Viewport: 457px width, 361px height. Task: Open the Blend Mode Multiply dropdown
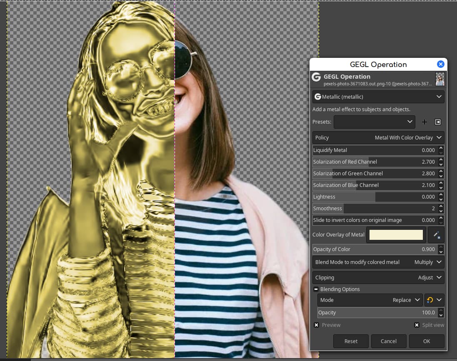pyautogui.click(x=378, y=262)
